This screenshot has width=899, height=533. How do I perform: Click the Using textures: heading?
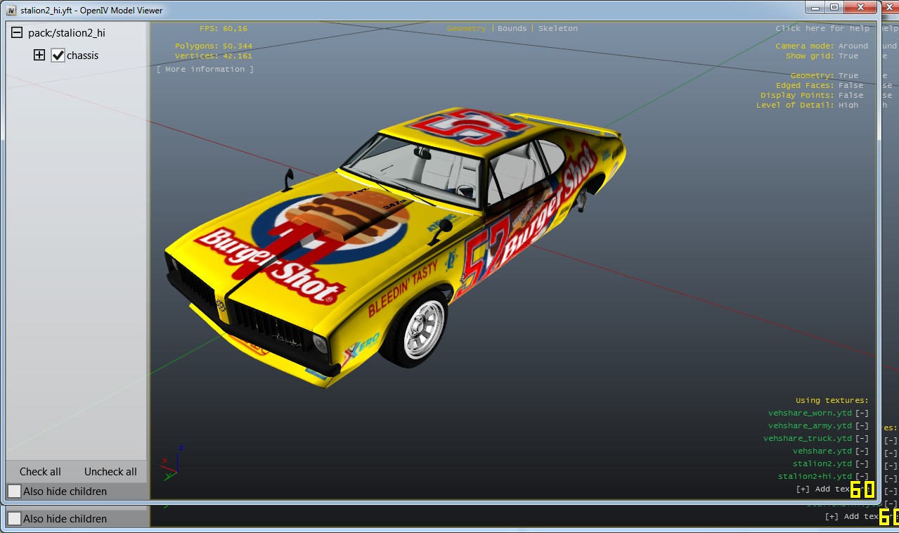[832, 400]
